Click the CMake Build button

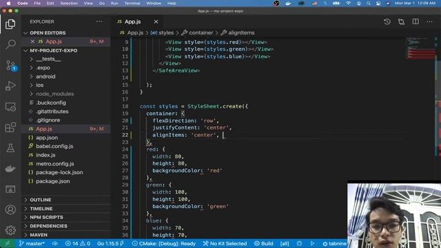point(263,243)
